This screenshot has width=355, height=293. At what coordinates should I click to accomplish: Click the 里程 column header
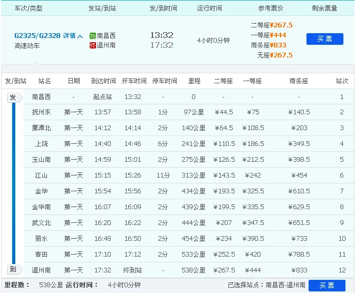tap(195, 81)
